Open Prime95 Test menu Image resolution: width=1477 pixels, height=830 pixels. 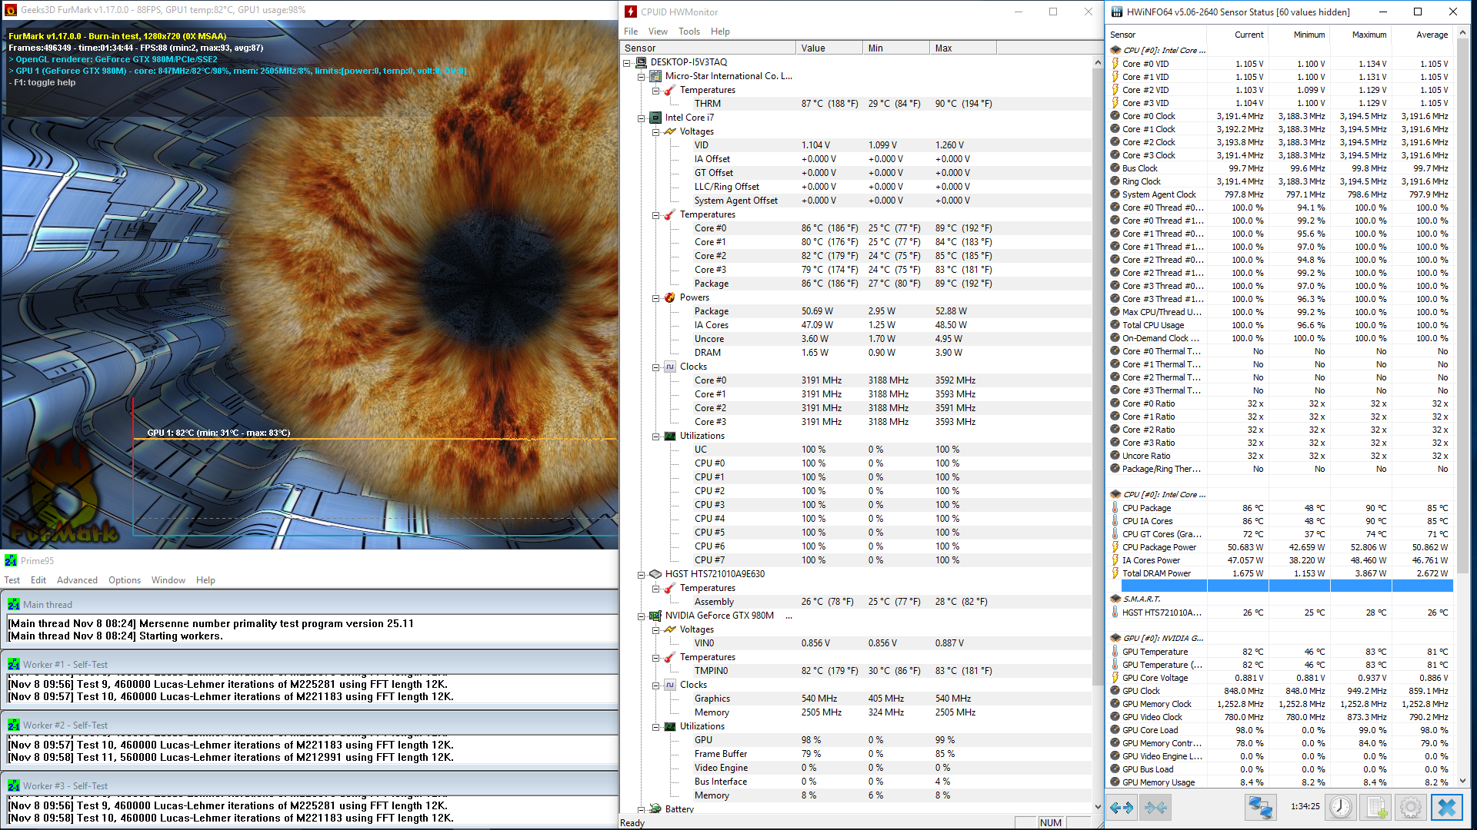12,580
